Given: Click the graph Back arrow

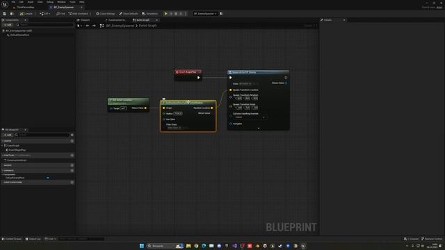Looking at the screenshot, I should [x=88, y=26].
